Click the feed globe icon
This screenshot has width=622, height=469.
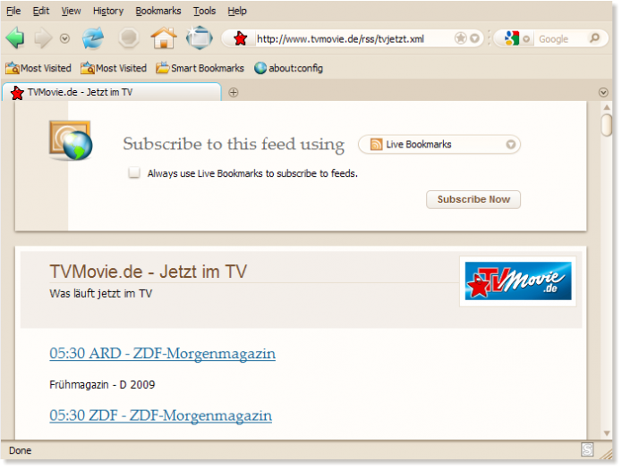click(71, 140)
